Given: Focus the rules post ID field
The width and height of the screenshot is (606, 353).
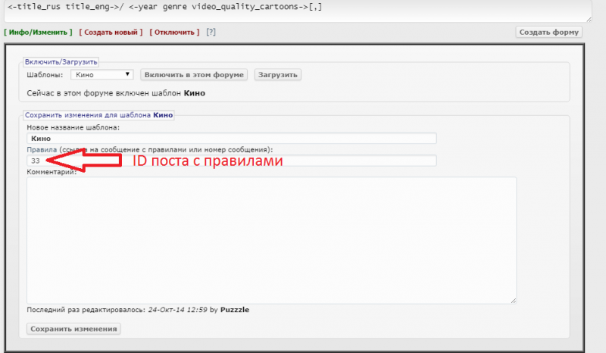Looking at the screenshot, I should [x=232, y=161].
